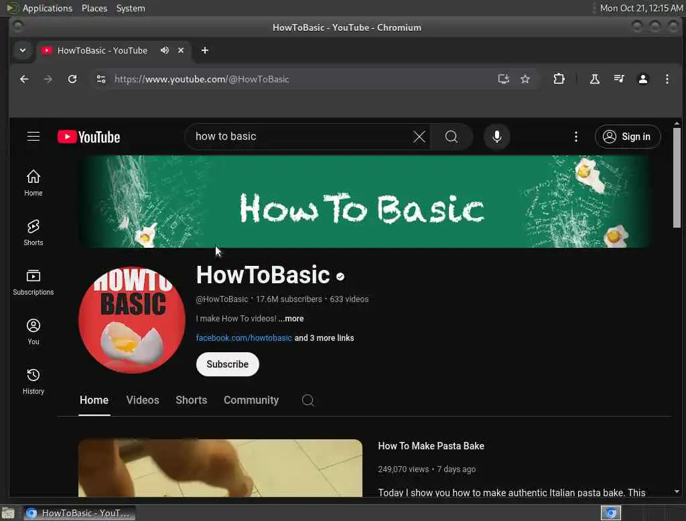Image resolution: width=686 pixels, height=521 pixels.
Task: Open the media controls icon
Action: [x=618, y=79]
